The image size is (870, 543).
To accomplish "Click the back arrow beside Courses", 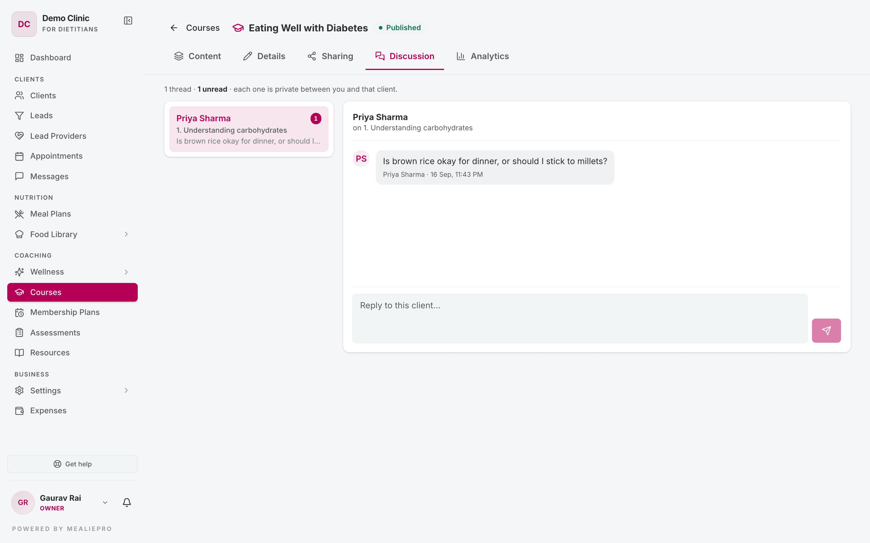I will pyautogui.click(x=174, y=28).
